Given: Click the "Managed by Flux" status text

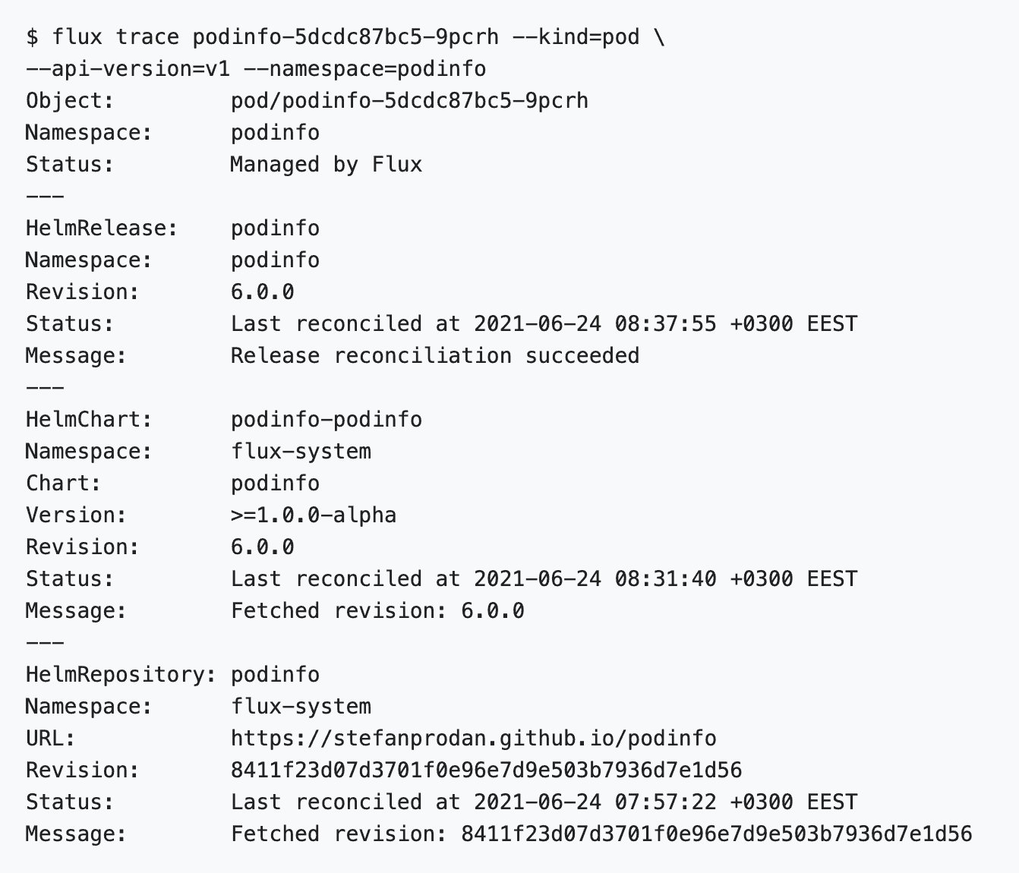Looking at the screenshot, I should [326, 165].
